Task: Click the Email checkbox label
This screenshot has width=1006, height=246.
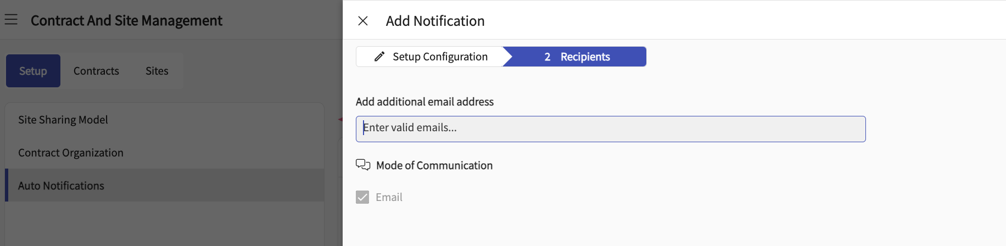Action: coord(389,197)
